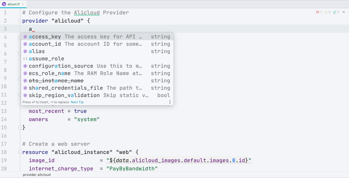Click the property icon next to alias

pos(25,51)
